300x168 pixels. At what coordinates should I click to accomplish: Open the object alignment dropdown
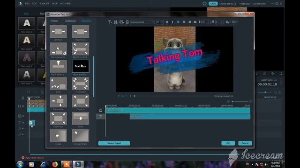coord(228,22)
